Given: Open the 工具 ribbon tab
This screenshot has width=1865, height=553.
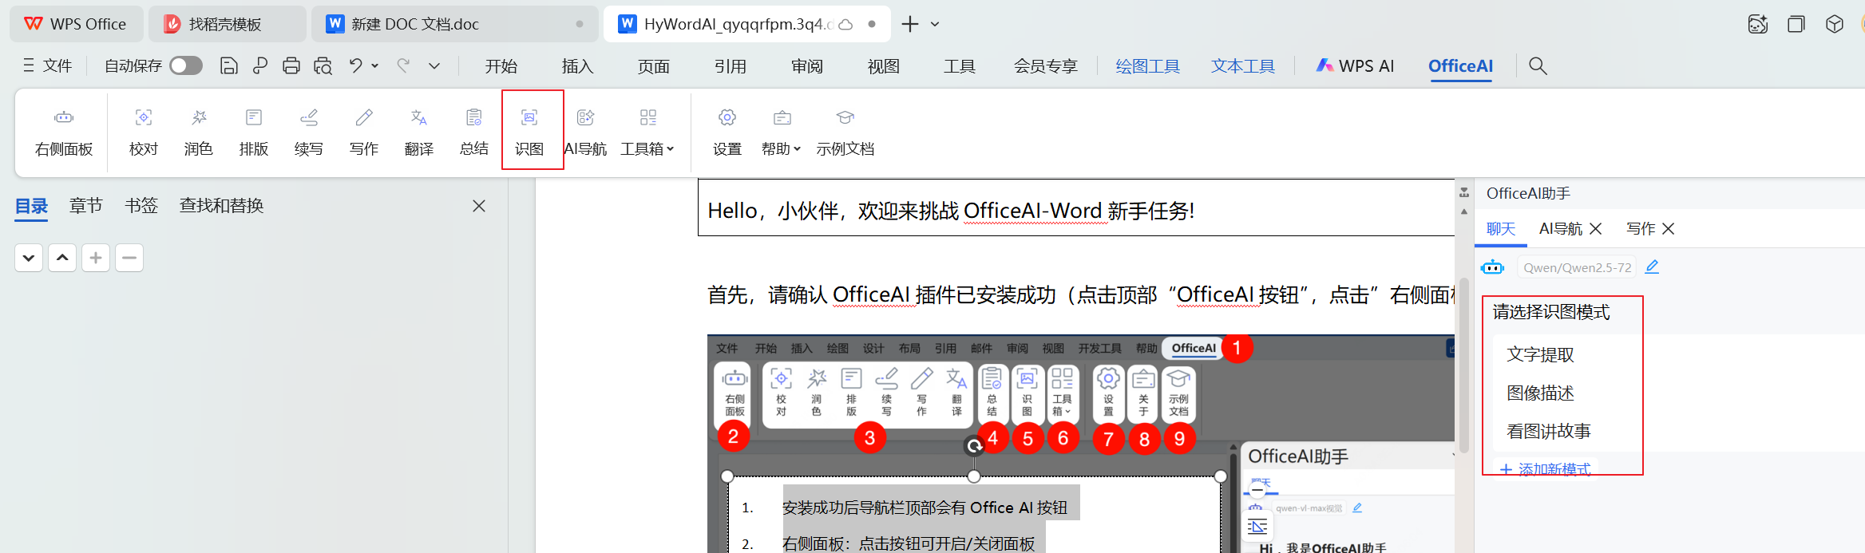Looking at the screenshot, I should (x=960, y=66).
